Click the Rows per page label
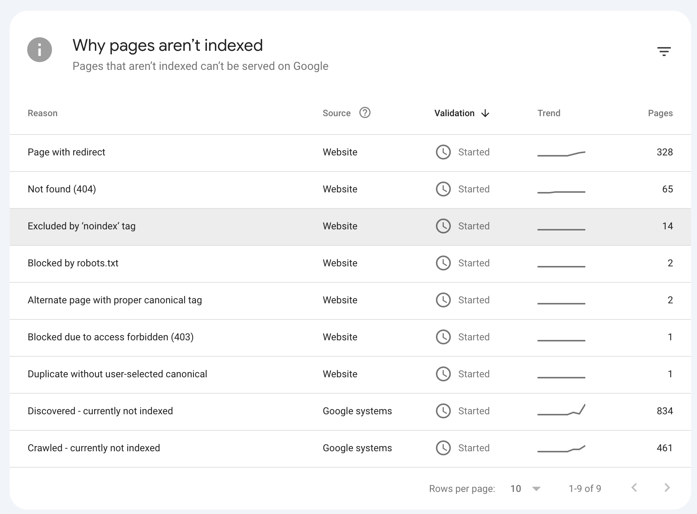This screenshot has height=514, width=697. (x=462, y=489)
